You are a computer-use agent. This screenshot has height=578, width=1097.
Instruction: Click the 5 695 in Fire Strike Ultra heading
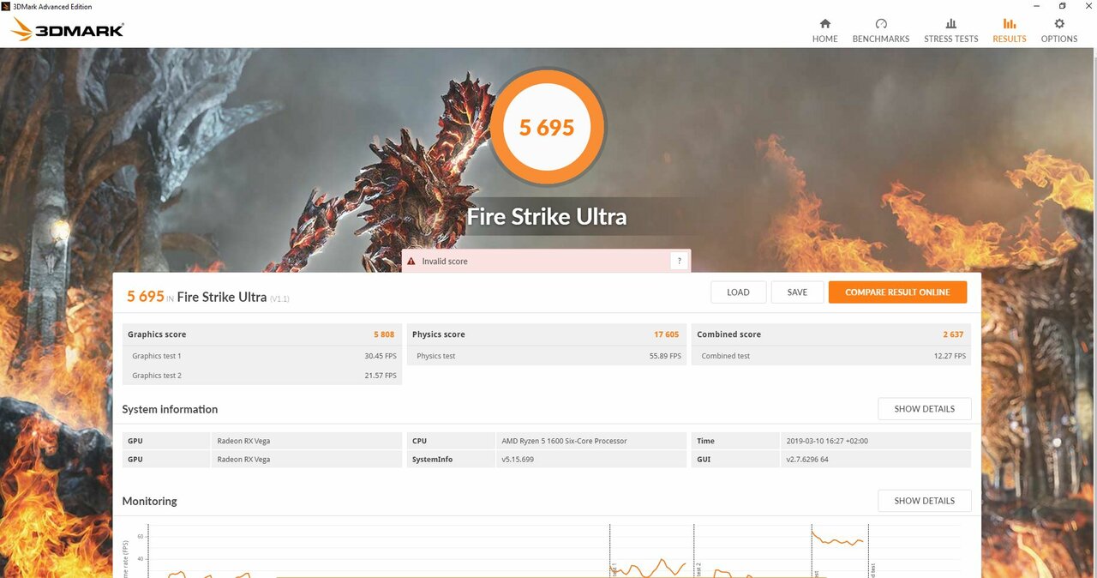click(x=208, y=297)
